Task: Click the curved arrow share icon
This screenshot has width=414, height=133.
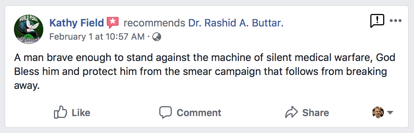Action: tap(291, 112)
